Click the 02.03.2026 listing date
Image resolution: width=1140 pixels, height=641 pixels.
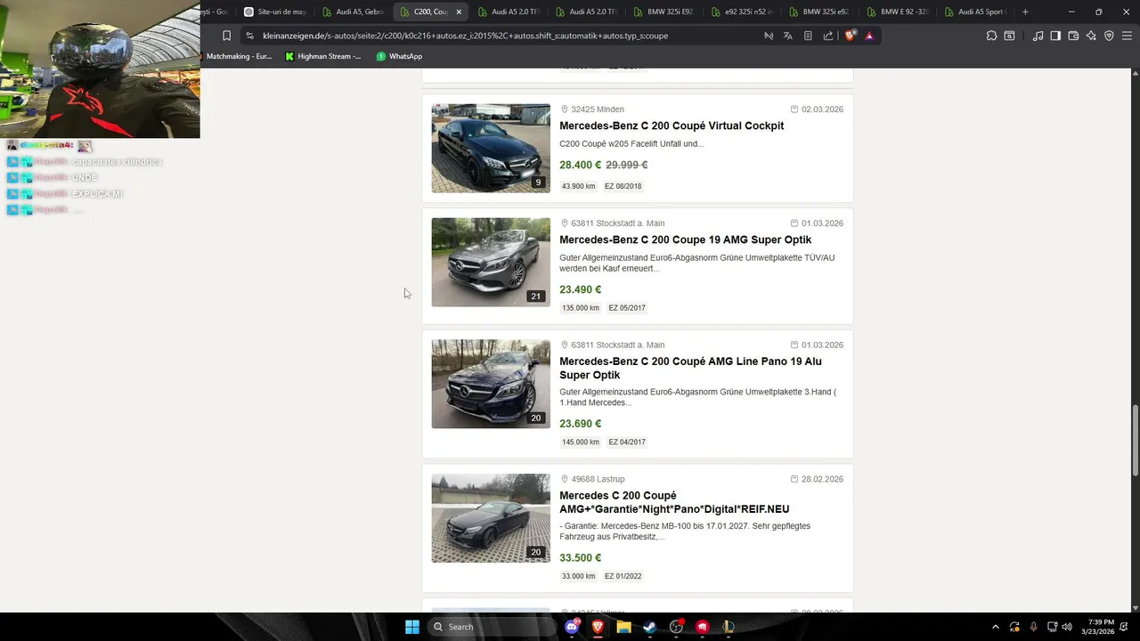click(822, 110)
